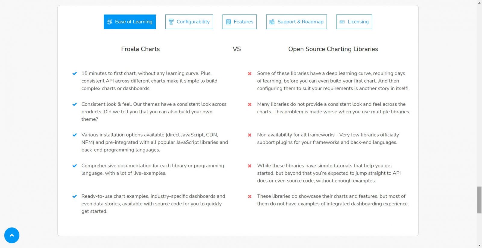The width and height of the screenshot is (482, 248).
Task: Click the scroll-to-top arrow button
Action: coord(12,235)
